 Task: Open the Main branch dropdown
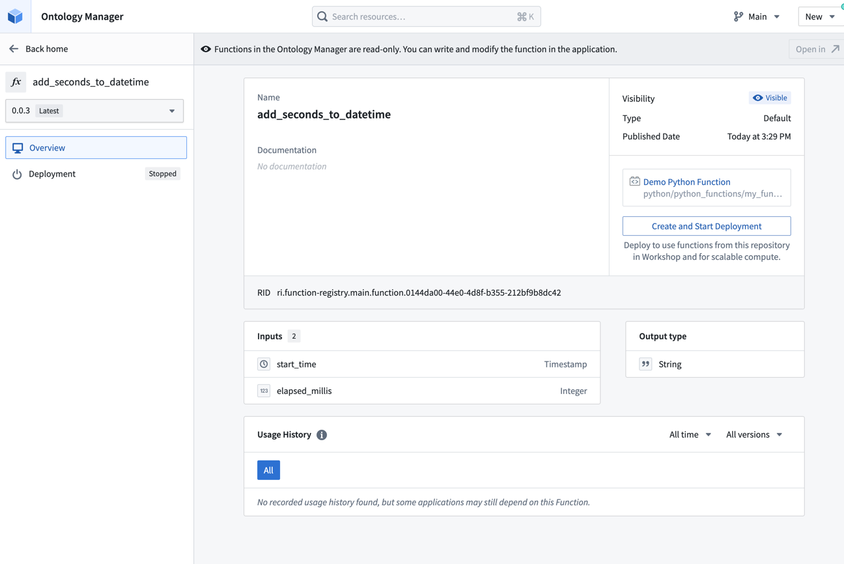click(x=757, y=16)
